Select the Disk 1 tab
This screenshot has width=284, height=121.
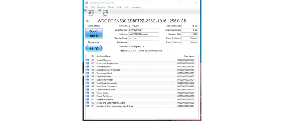pos(106,13)
